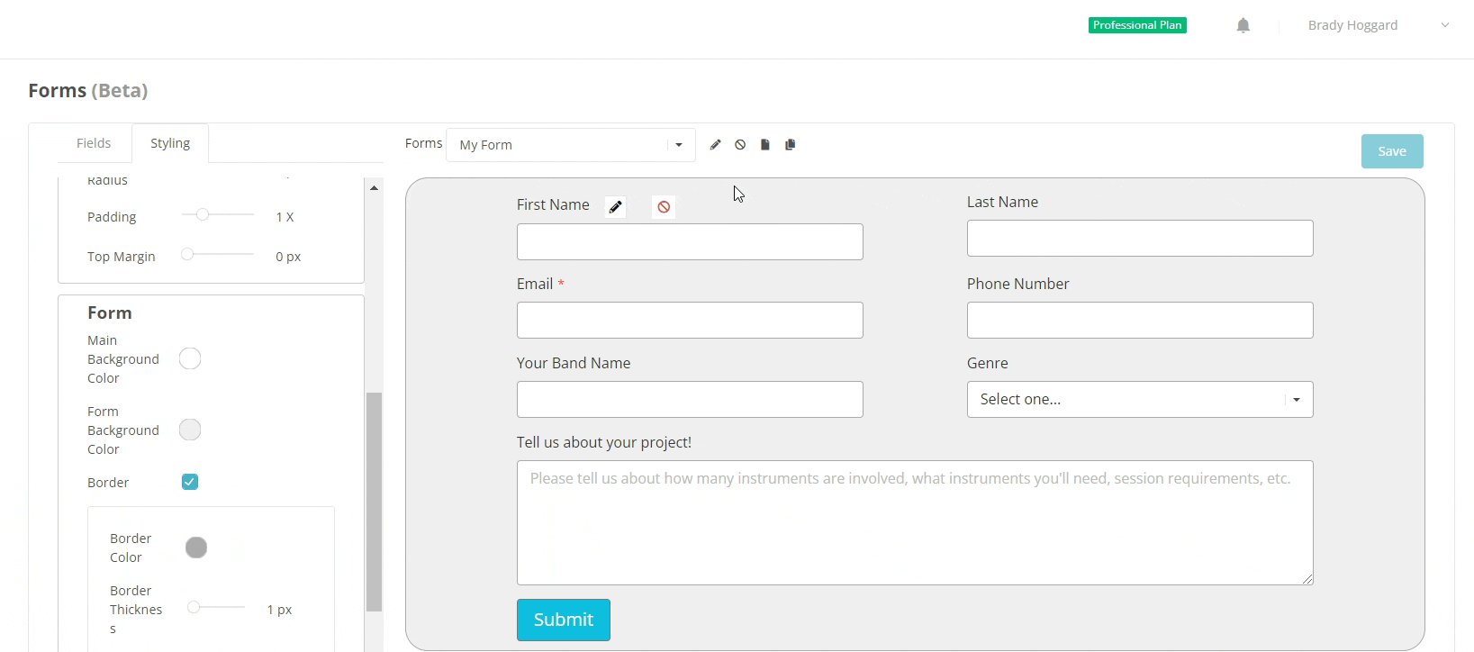Edit the First Name field with its pencil icon
This screenshot has height=652, width=1474.
point(616,207)
